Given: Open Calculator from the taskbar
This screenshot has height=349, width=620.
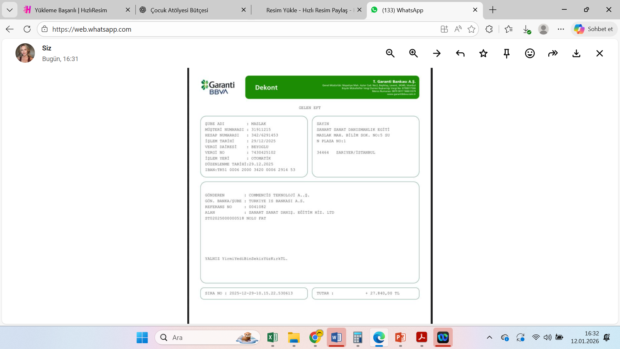Looking at the screenshot, I should click(x=358, y=338).
